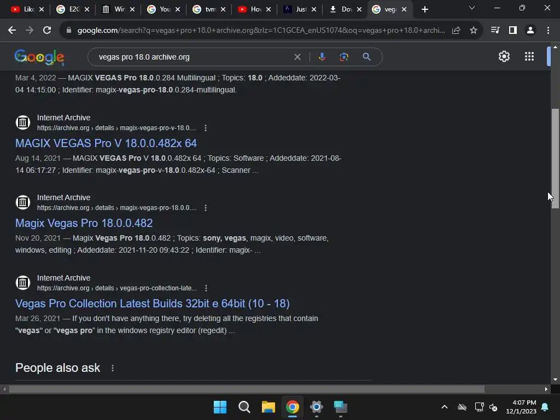560x420 pixels.
Task: Open the volume muted tray icon
Action: (493, 407)
